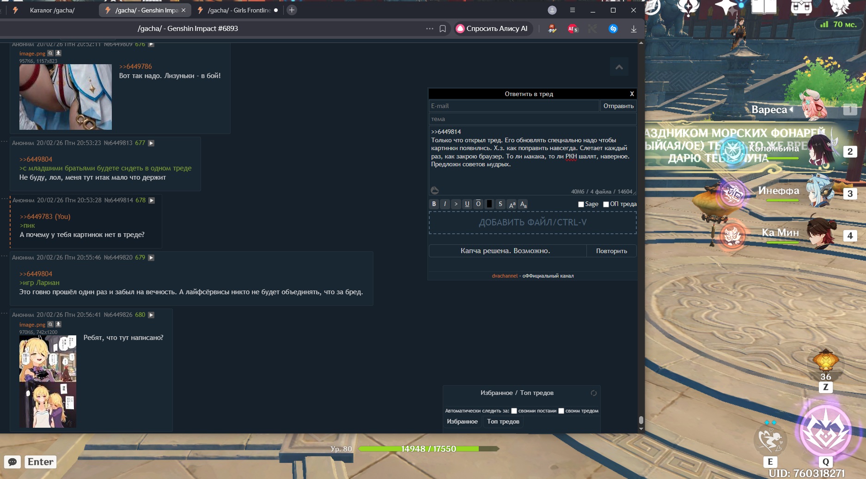Screen dimensions: 866x479
Task: Enable auto-follow for своим тредом
Action: pyautogui.click(x=561, y=411)
